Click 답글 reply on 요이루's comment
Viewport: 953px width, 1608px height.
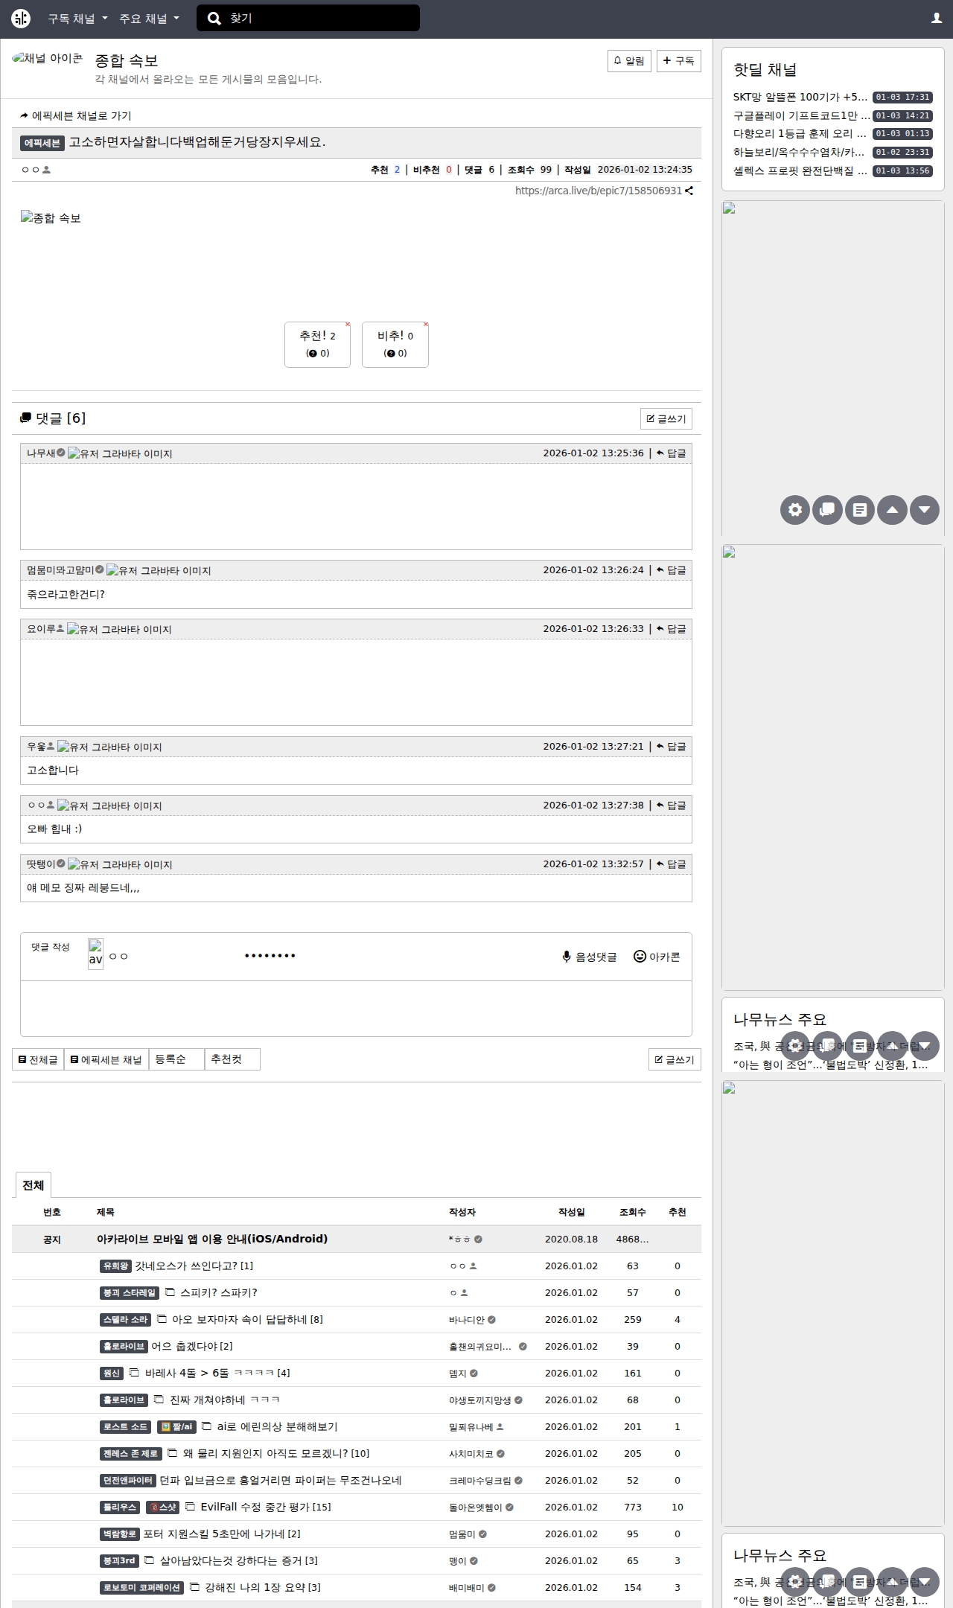click(671, 628)
